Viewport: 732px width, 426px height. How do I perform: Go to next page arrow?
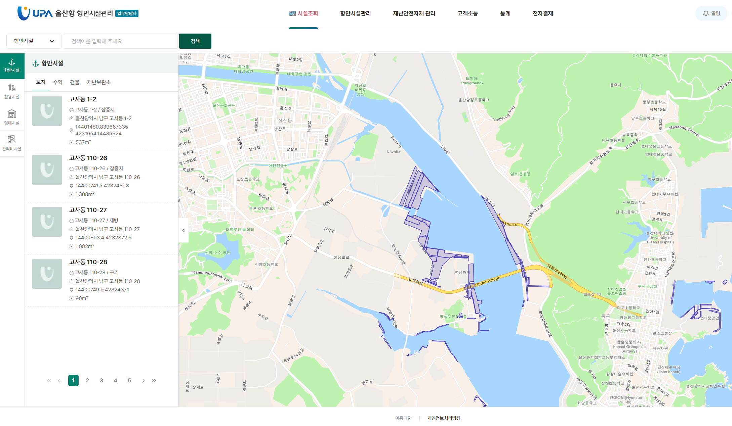pyautogui.click(x=144, y=380)
